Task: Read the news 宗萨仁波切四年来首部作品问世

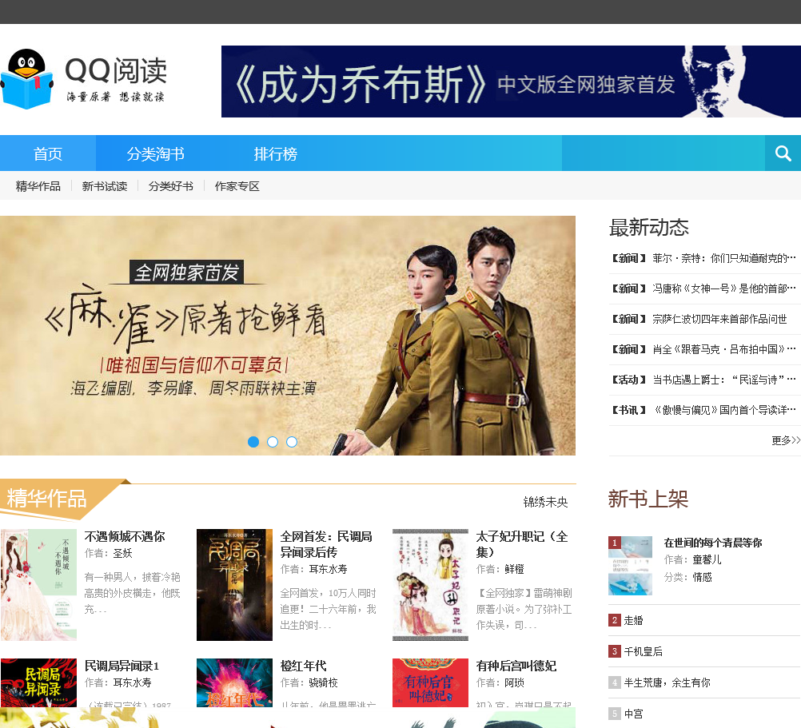Action: click(719, 319)
